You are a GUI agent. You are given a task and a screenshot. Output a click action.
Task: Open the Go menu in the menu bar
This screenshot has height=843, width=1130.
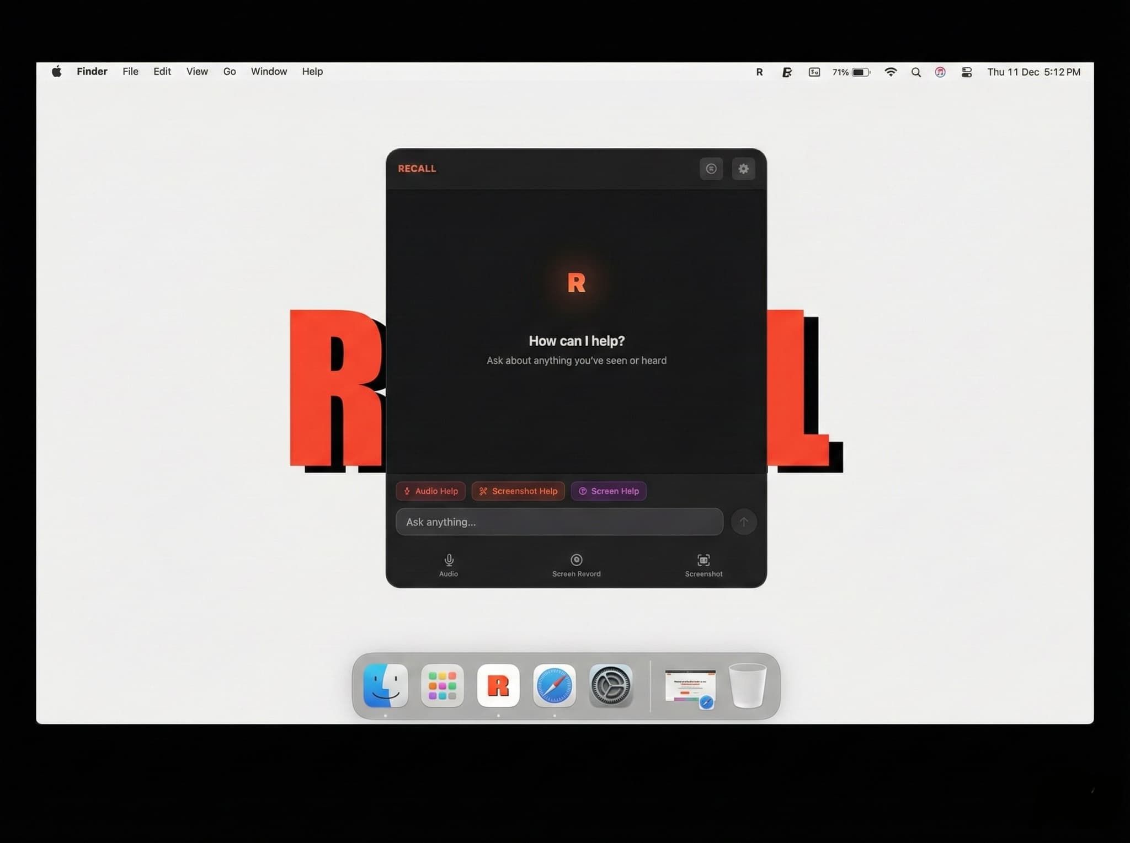pyautogui.click(x=230, y=71)
